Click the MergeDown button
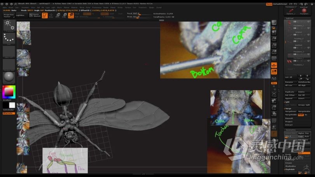Image resolution: width=315 pixels, height=177 pixels. coord(290,111)
